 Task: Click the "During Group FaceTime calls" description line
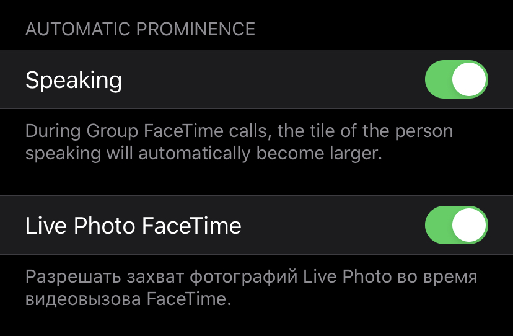pos(239,131)
